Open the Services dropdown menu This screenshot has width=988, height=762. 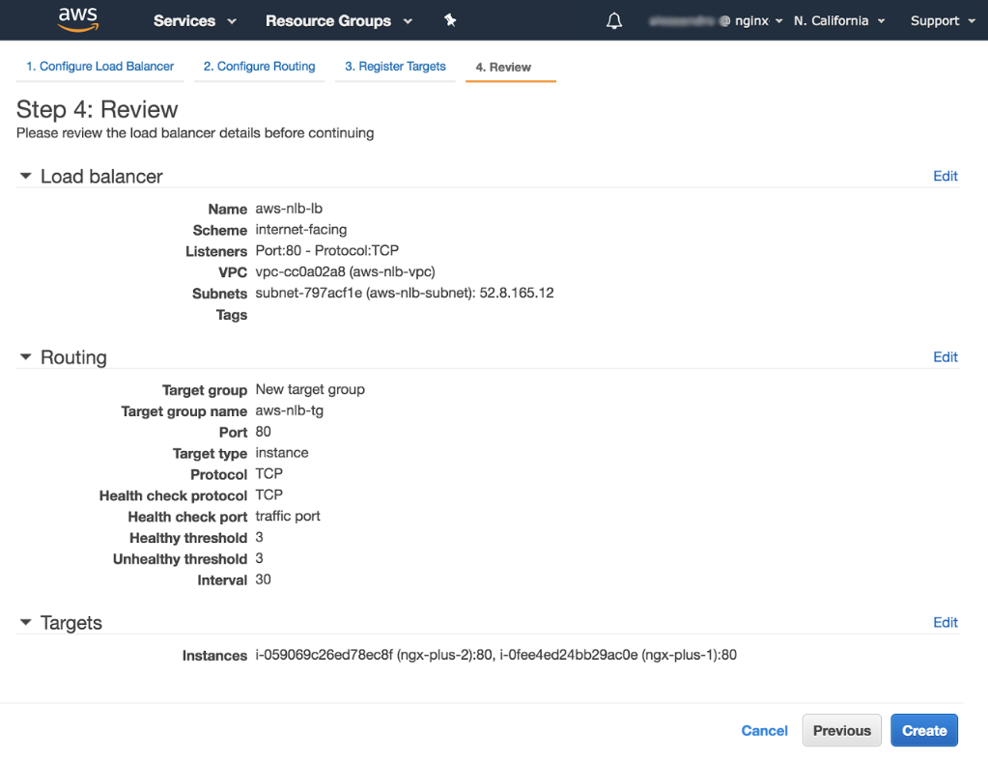tap(194, 20)
